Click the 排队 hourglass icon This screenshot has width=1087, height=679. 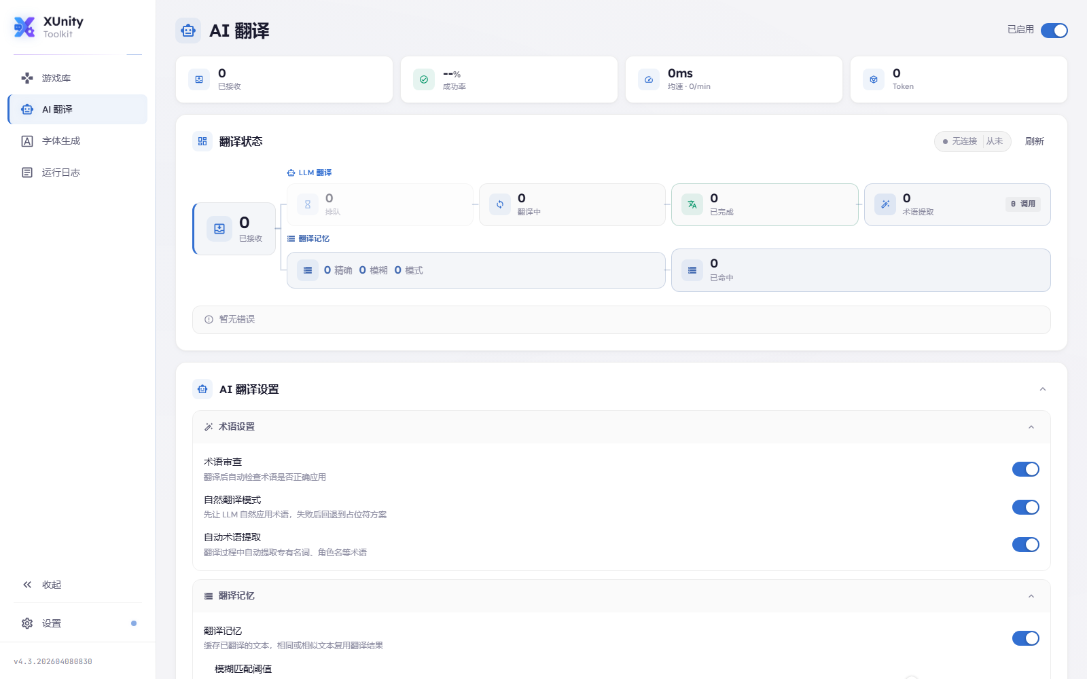pyautogui.click(x=308, y=204)
